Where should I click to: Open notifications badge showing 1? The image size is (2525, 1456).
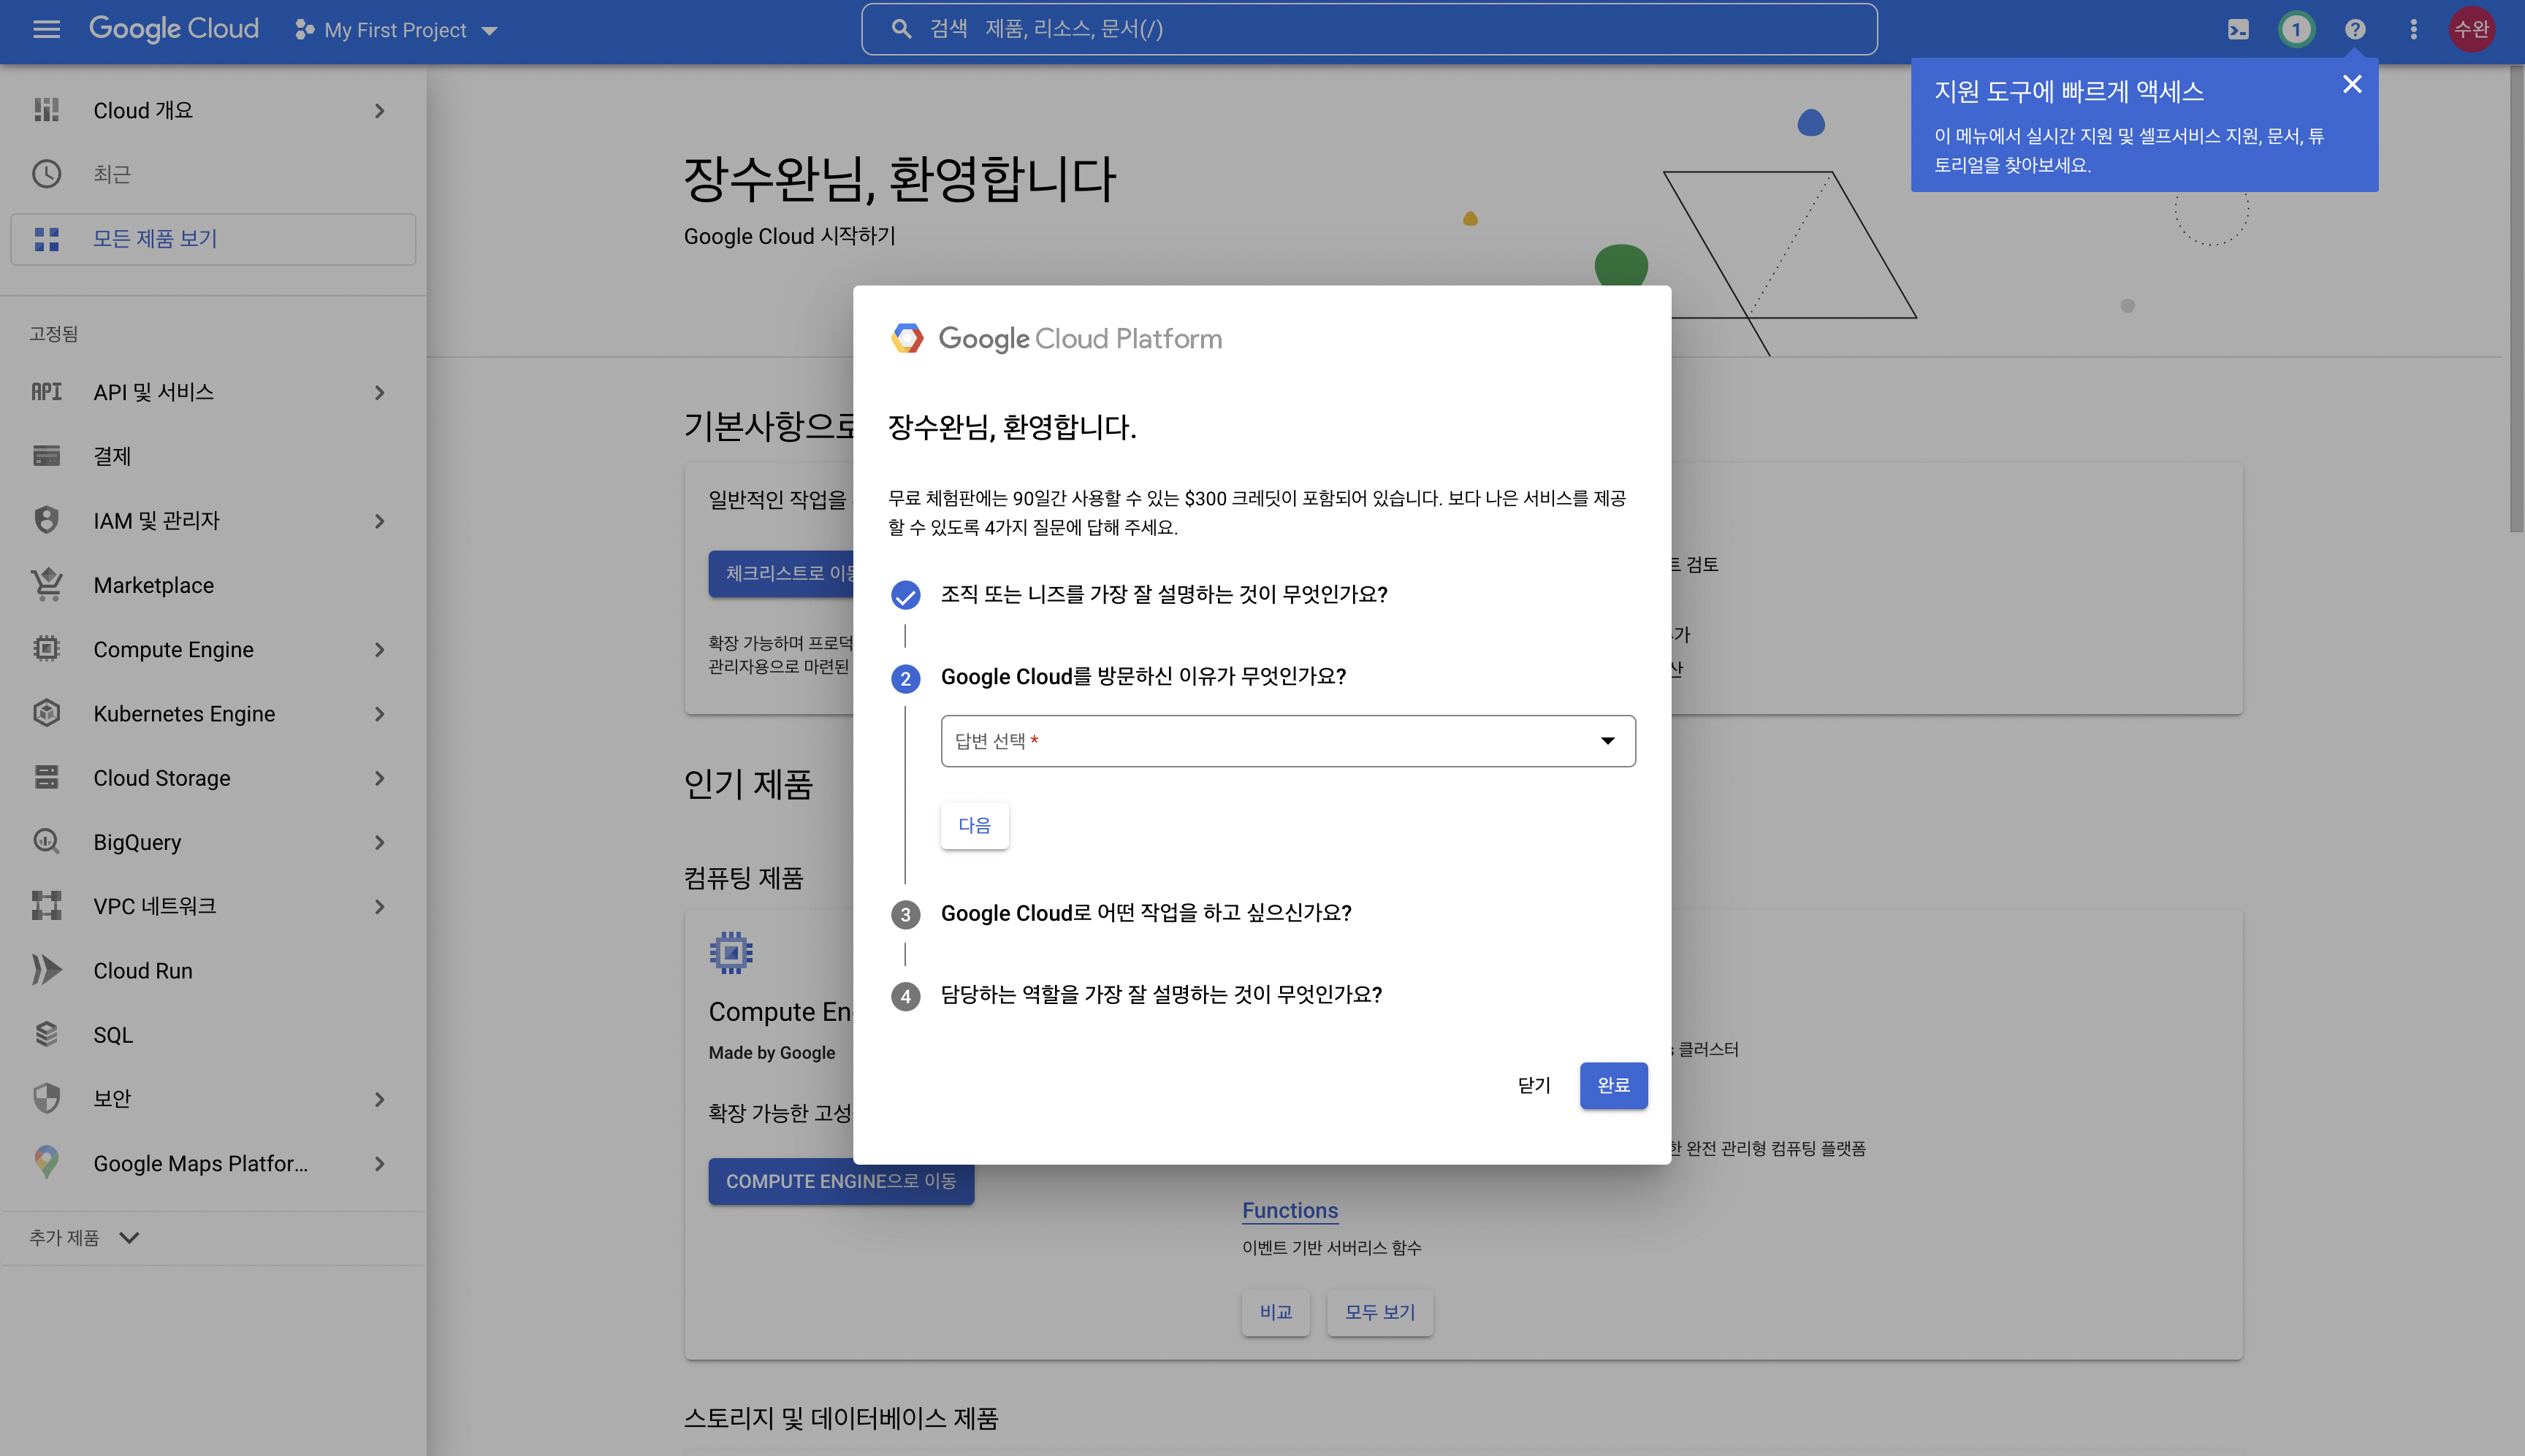point(2296,30)
